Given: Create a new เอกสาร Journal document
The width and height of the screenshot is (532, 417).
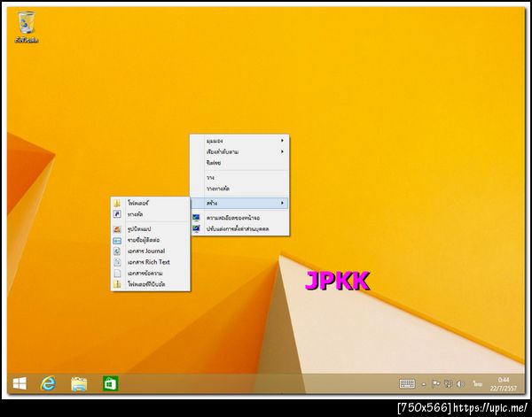Looking at the screenshot, I should [x=151, y=251].
